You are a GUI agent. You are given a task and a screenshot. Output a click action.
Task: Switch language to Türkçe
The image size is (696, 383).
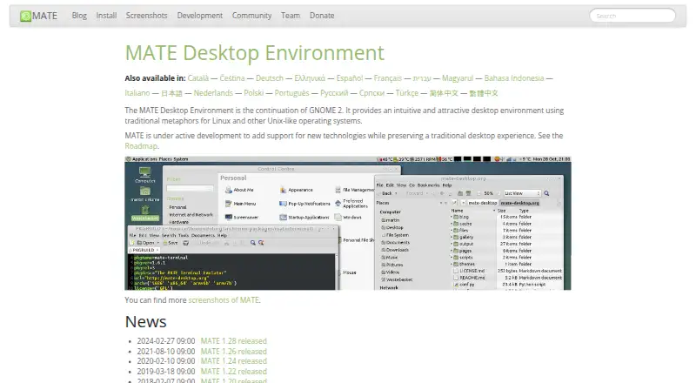(x=407, y=93)
